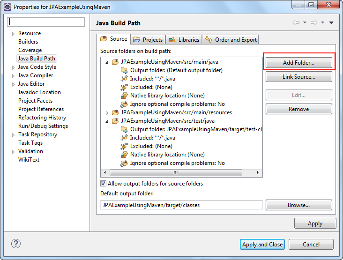Image resolution: width=343 pixels, height=260 pixels.
Task: Select Project Facets in the tree
Action: (36, 101)
